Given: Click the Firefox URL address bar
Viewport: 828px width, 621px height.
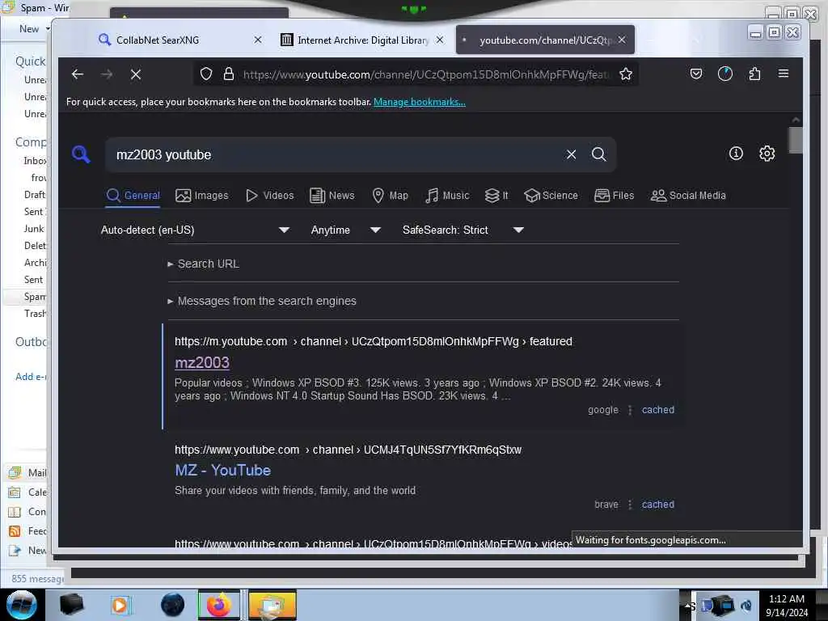Looking at the screenshot, I should click(425, 74).
